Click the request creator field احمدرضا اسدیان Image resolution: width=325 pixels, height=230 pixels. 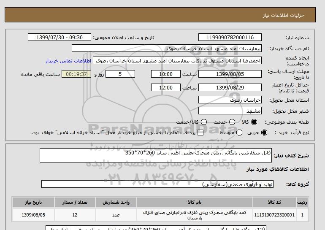[x=177, y=61]
